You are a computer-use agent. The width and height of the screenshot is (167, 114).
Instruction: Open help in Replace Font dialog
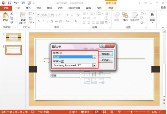102,46
